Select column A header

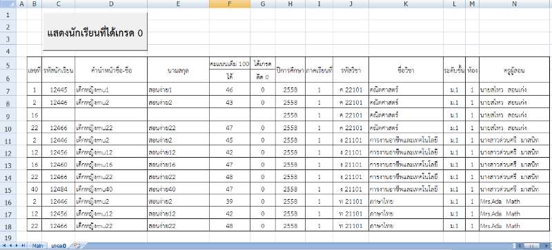[x=22, y=4]
